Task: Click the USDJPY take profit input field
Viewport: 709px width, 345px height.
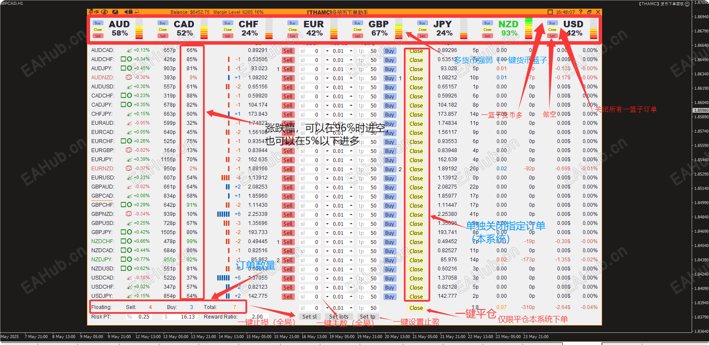Action: coord(368,297)
